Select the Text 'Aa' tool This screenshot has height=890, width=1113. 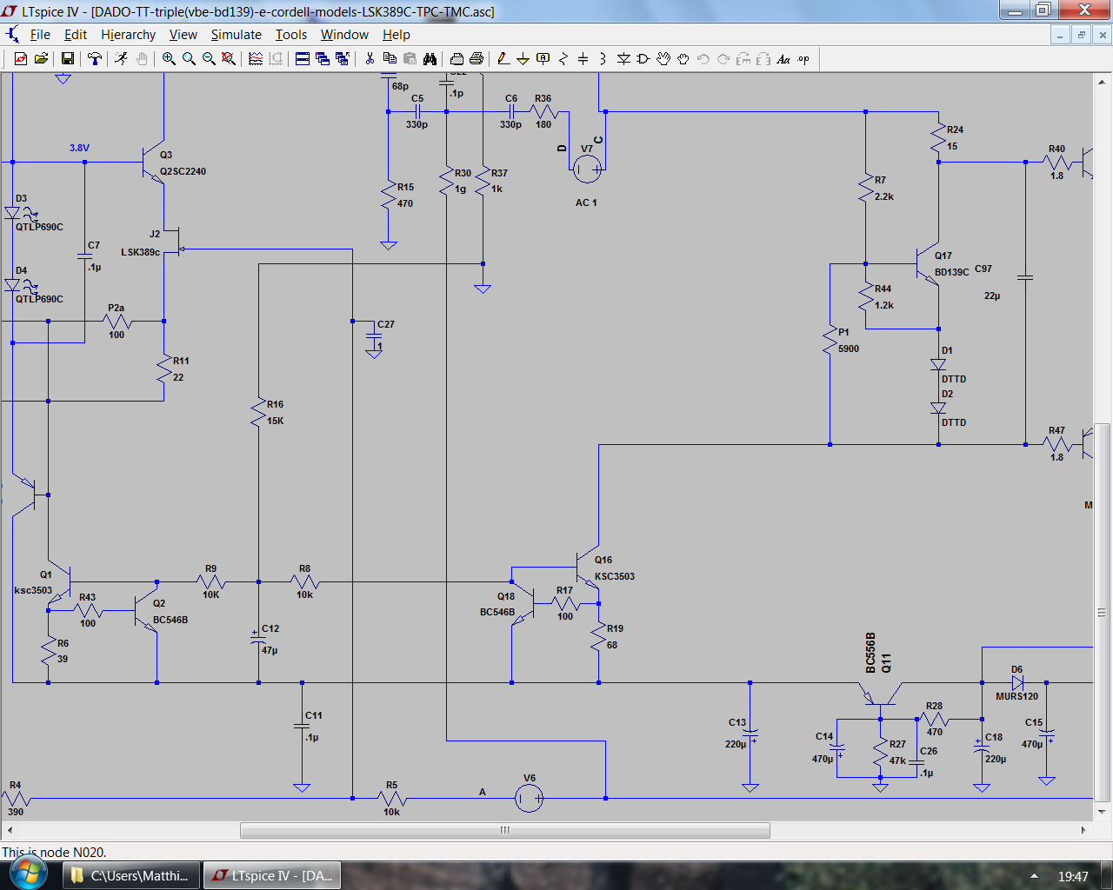pos(783,58)
